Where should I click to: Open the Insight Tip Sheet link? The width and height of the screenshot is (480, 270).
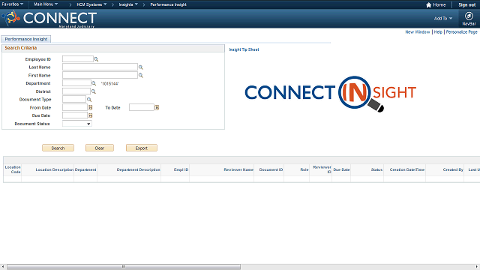click(x=244, y=49)
